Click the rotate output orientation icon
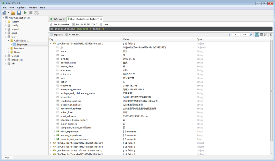275x161 pixels. [36, 13]
